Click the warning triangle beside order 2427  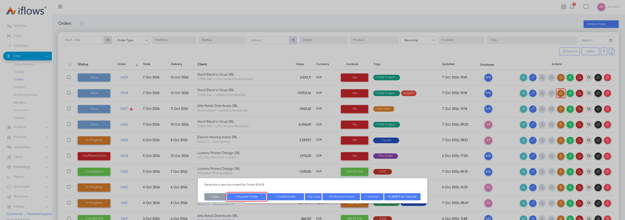tap(131, 109)
